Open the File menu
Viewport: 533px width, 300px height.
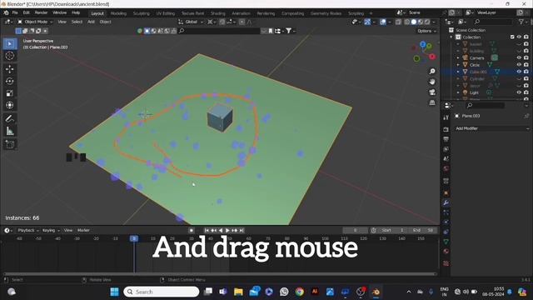tap(15, 12)
